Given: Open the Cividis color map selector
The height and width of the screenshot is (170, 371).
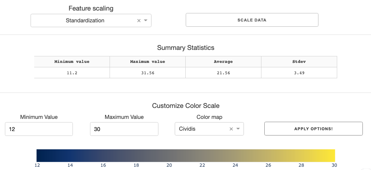Looking at the screenshot, I should pyautogui.click(x=209, y=129).
